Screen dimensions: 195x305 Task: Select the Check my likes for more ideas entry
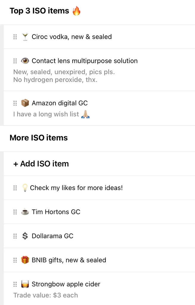77,188
